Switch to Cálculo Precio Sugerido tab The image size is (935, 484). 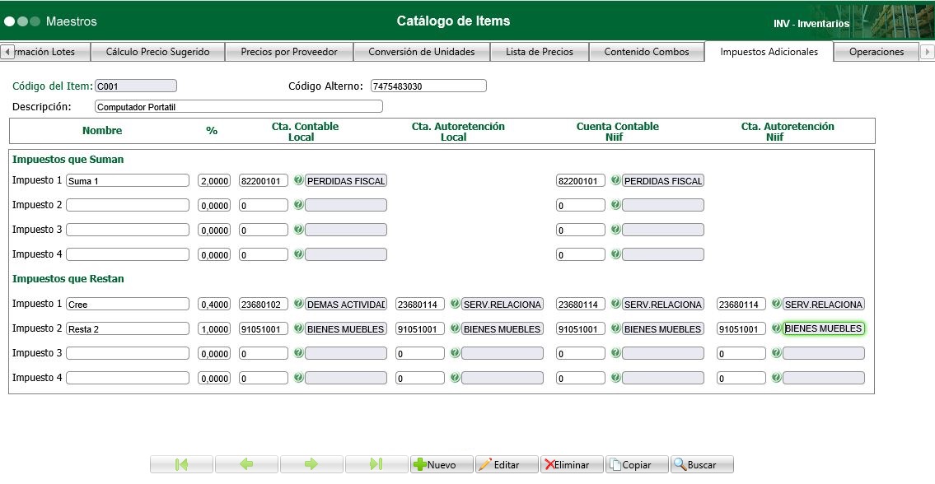(x=158, y=52)
